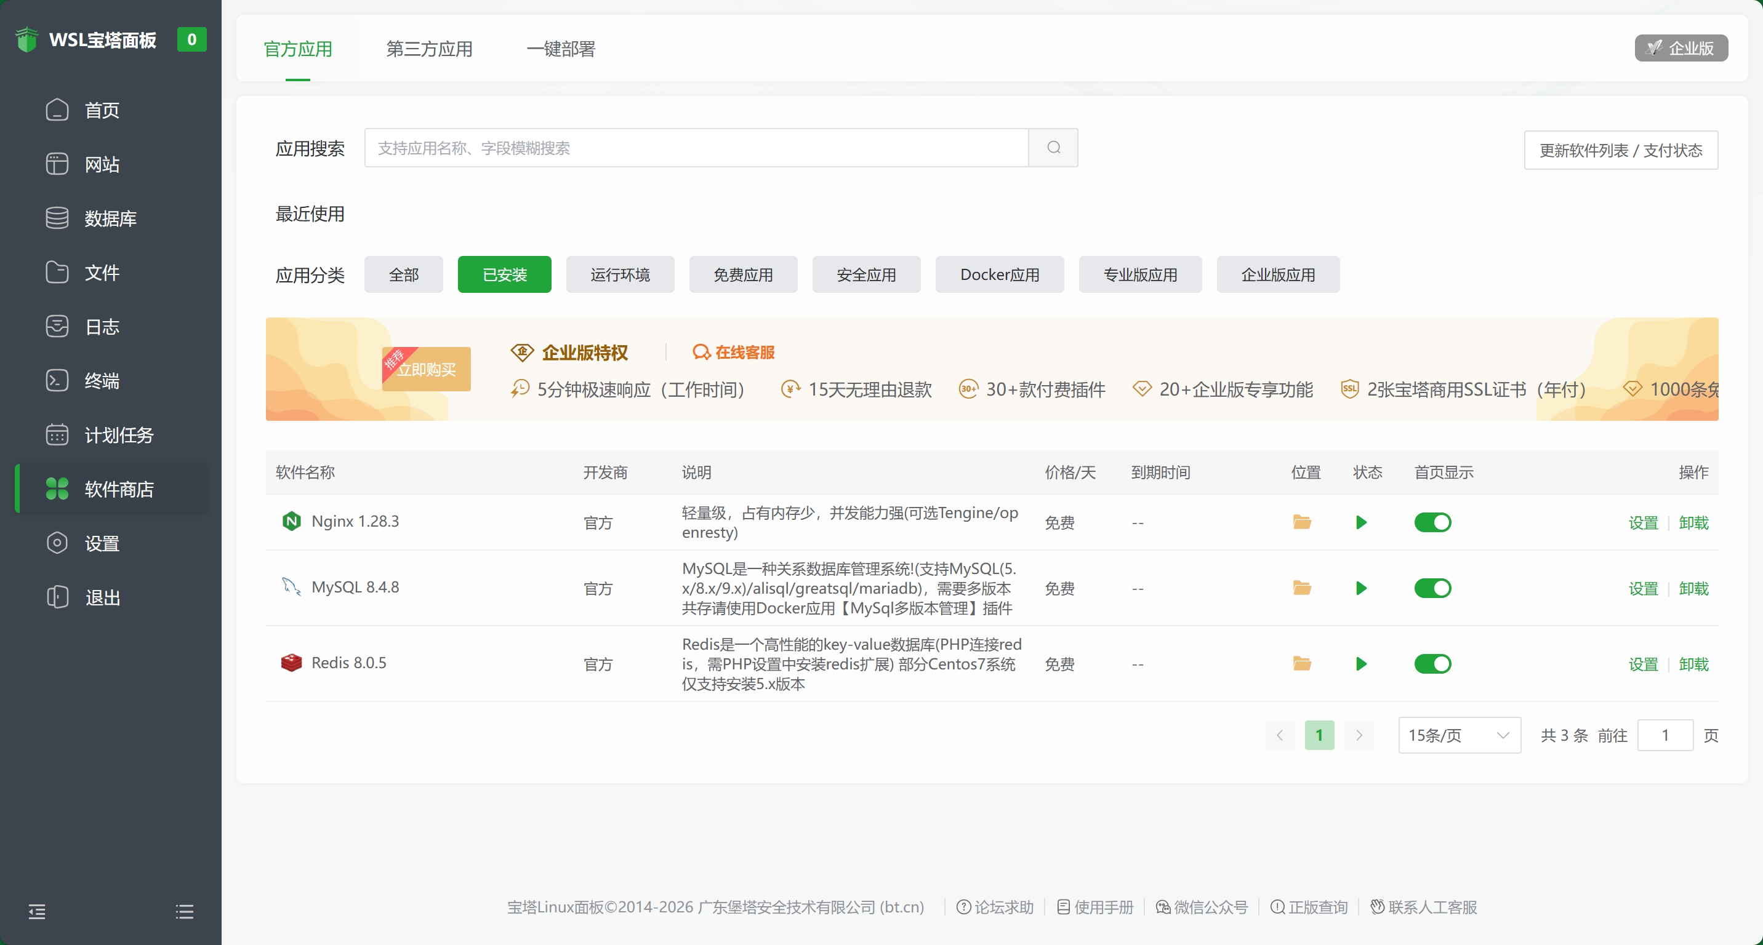
Task: Open the Redis install folder icon
Action: [x=1302, y=663]
